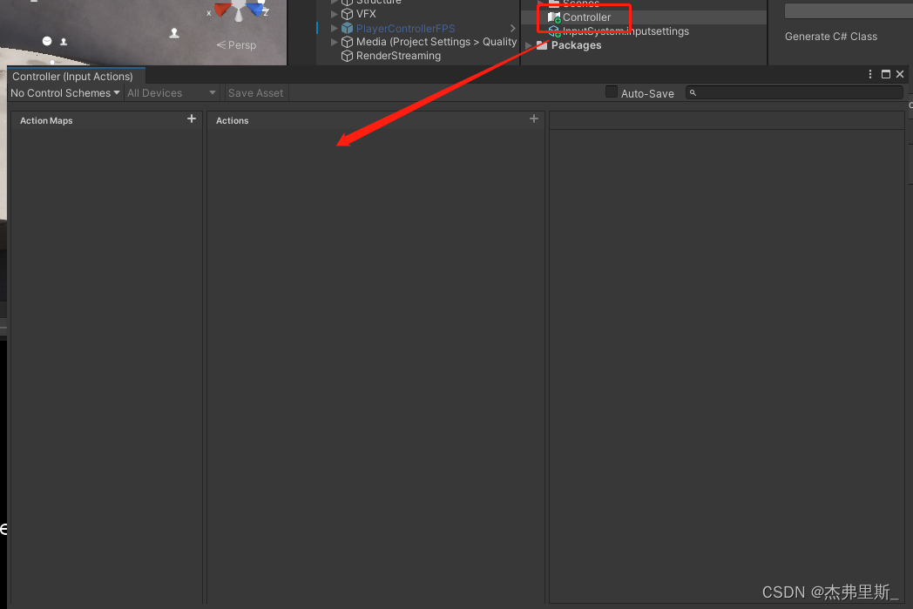
Task: Expand the Packages section
Action: pos(528,45)
